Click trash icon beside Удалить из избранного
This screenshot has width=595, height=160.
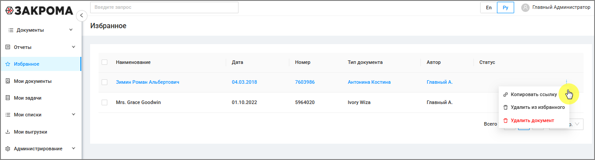pos(505,107)
